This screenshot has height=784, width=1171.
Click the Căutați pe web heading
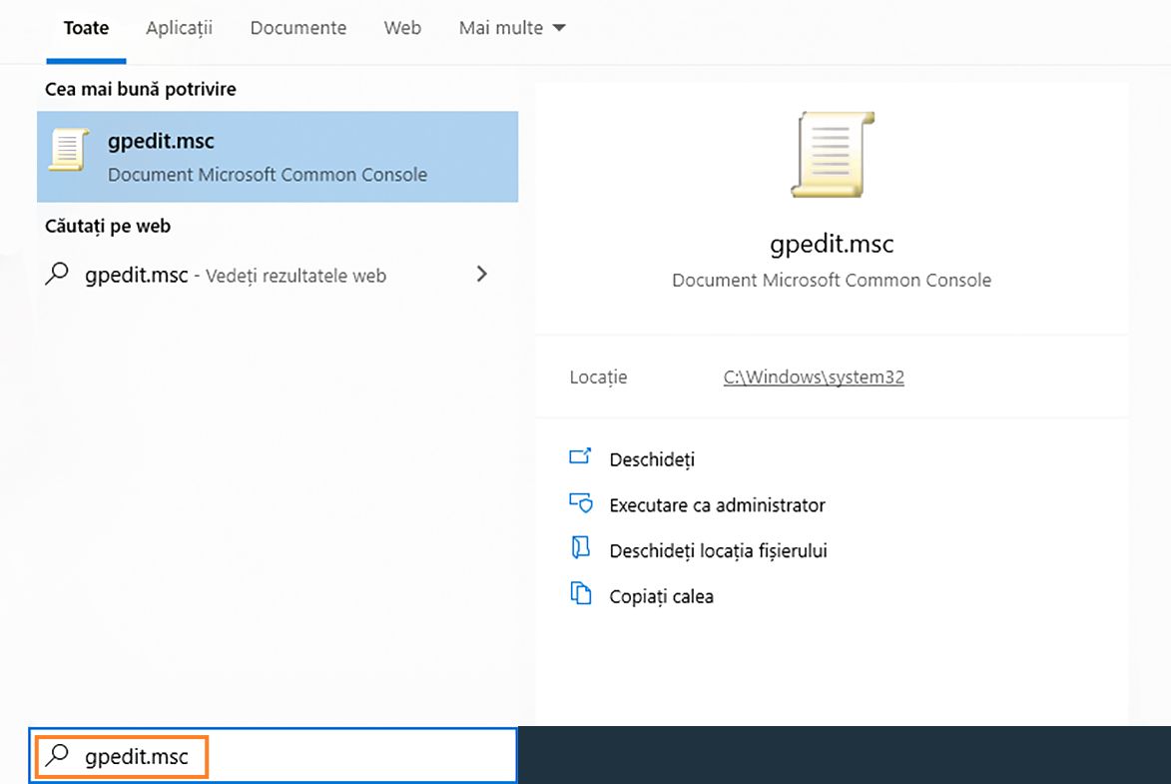click(108, 226)
